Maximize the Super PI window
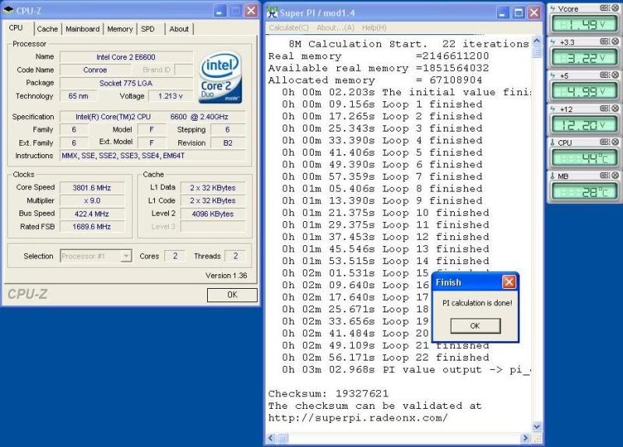 pyautogui.click(x=519, y=12)
